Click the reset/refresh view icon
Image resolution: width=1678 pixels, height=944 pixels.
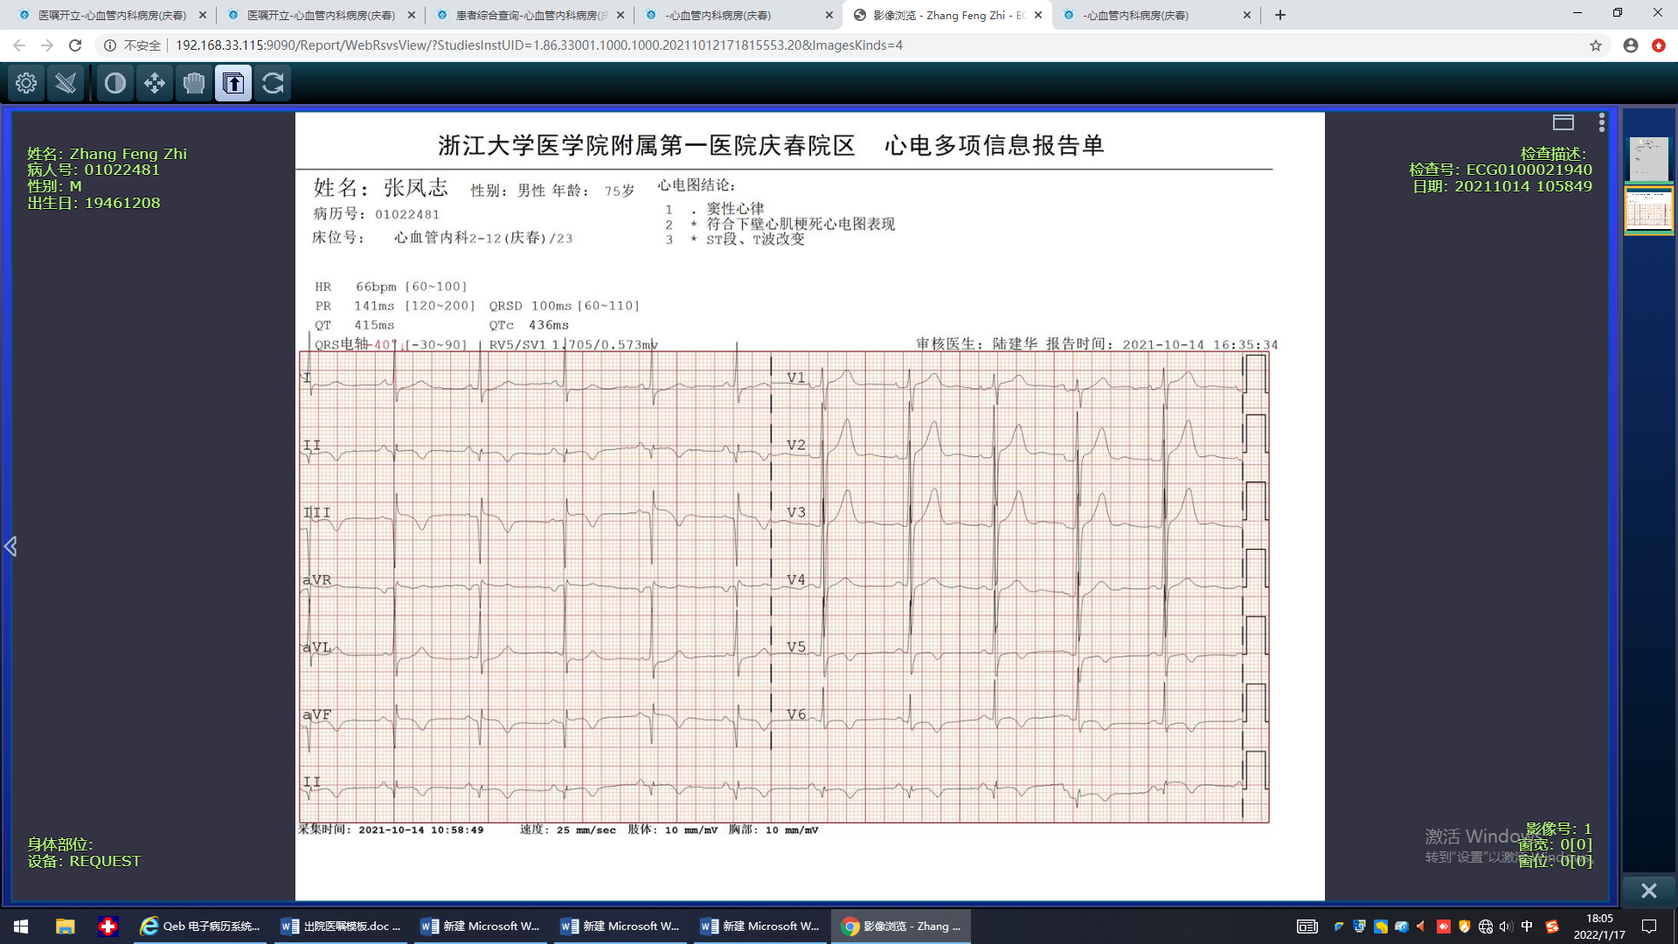(273, 83)
